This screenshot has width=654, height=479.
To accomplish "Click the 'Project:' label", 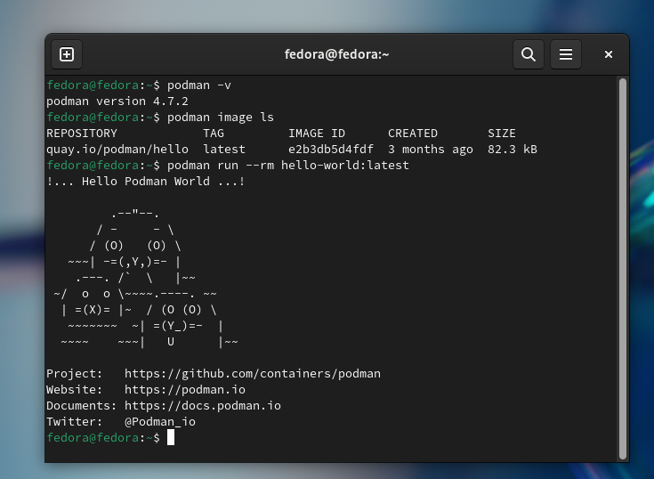I will click(74, 373).
